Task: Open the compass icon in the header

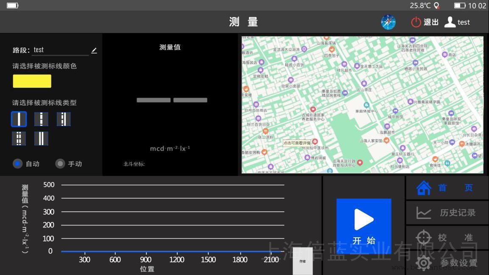Action: (388, 22)
